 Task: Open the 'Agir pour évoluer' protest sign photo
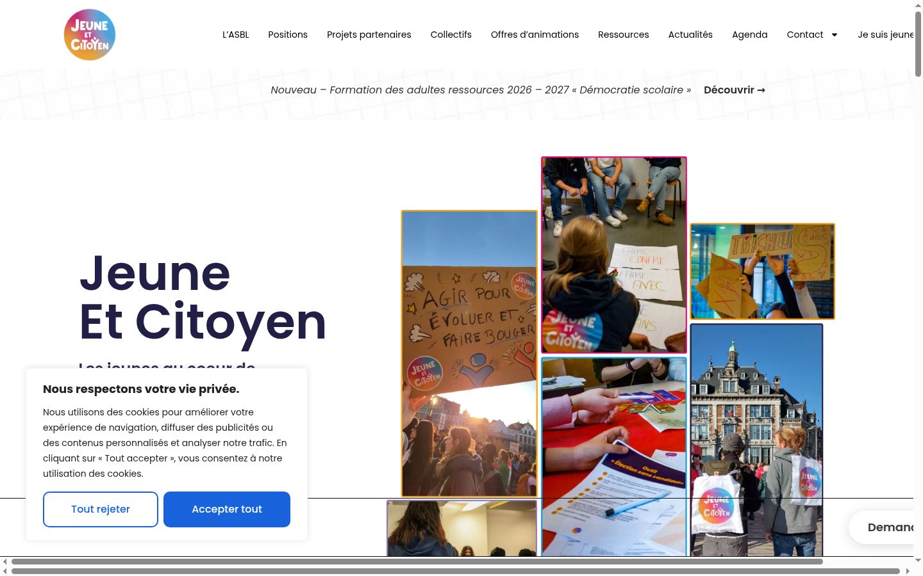[469, 353]
